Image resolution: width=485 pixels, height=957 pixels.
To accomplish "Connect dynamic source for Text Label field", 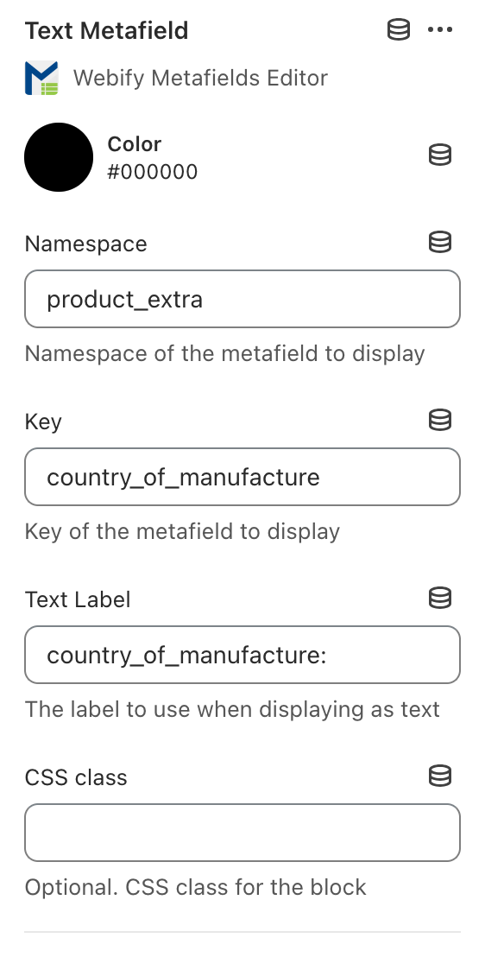I will point(440,598).
